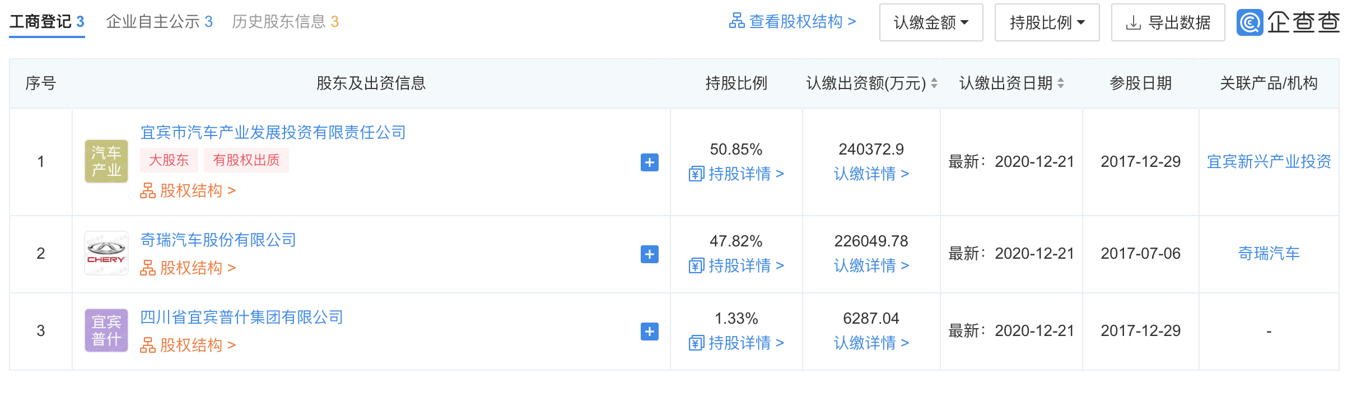The height and width of the screenshot is (420, 1352).
Task: Open 持股详情 for 47.82% row
Action: [x=736, y=266]
